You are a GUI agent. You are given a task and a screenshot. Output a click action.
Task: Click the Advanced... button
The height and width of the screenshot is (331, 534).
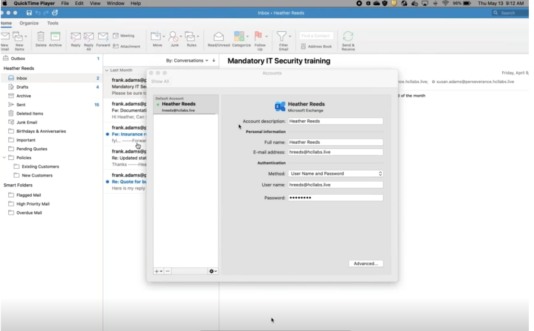pyautogui.click(x=366, y=264)
